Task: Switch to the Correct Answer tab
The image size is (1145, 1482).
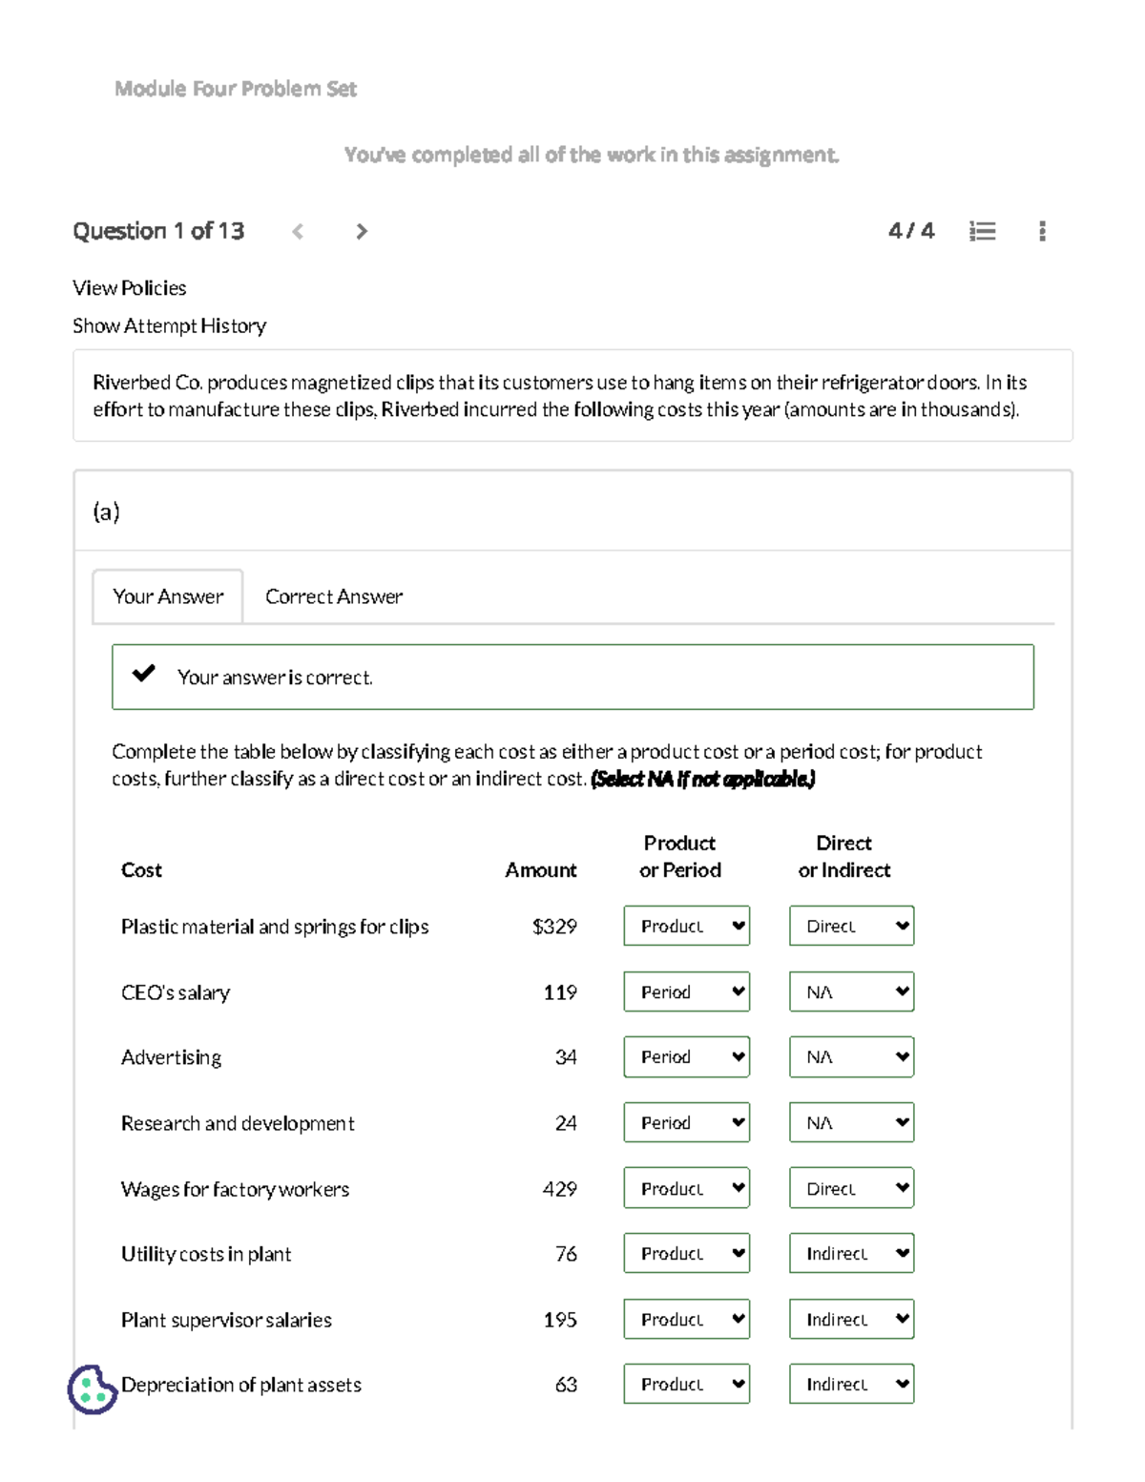Action: coord(333,595)
